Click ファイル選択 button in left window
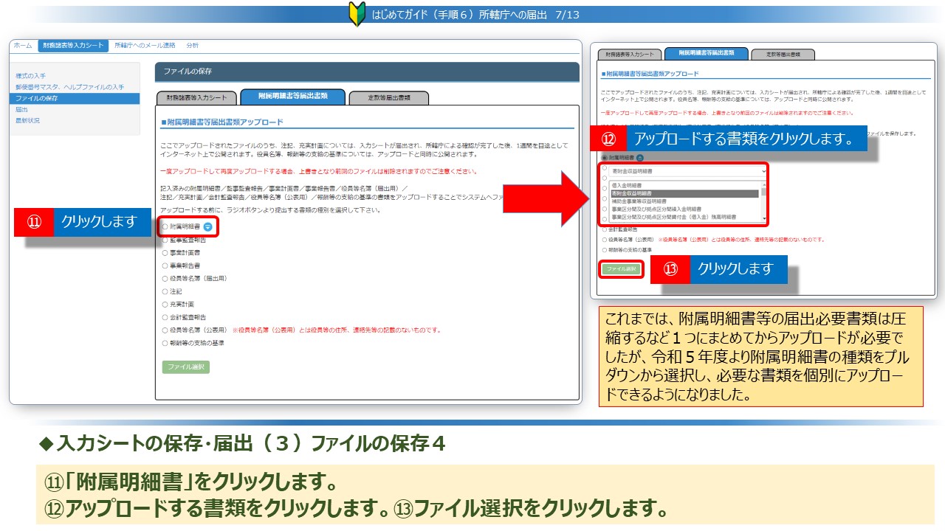Screen dimensions: 945x531 coord(186,367)
